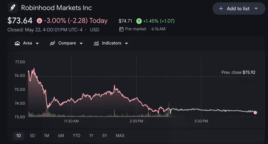Switch to the 5Y time range
This screenshot has height=144, width=268.
[104, 136]
